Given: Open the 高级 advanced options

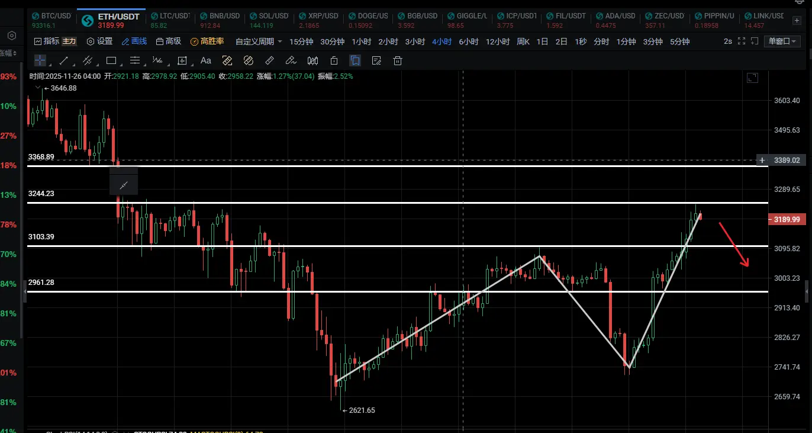Looking at the screenshot, I should (169, 41).
